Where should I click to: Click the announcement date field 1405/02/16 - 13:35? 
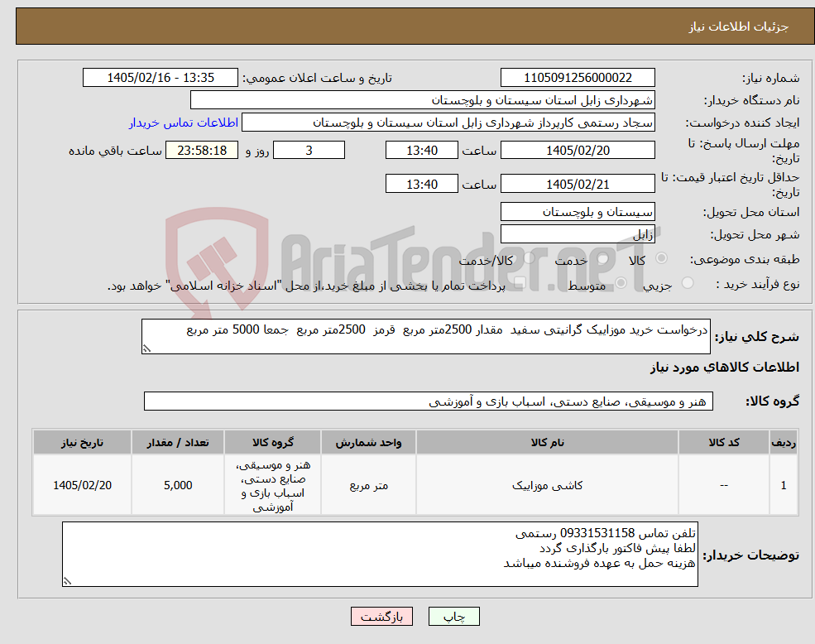[160, 78]
